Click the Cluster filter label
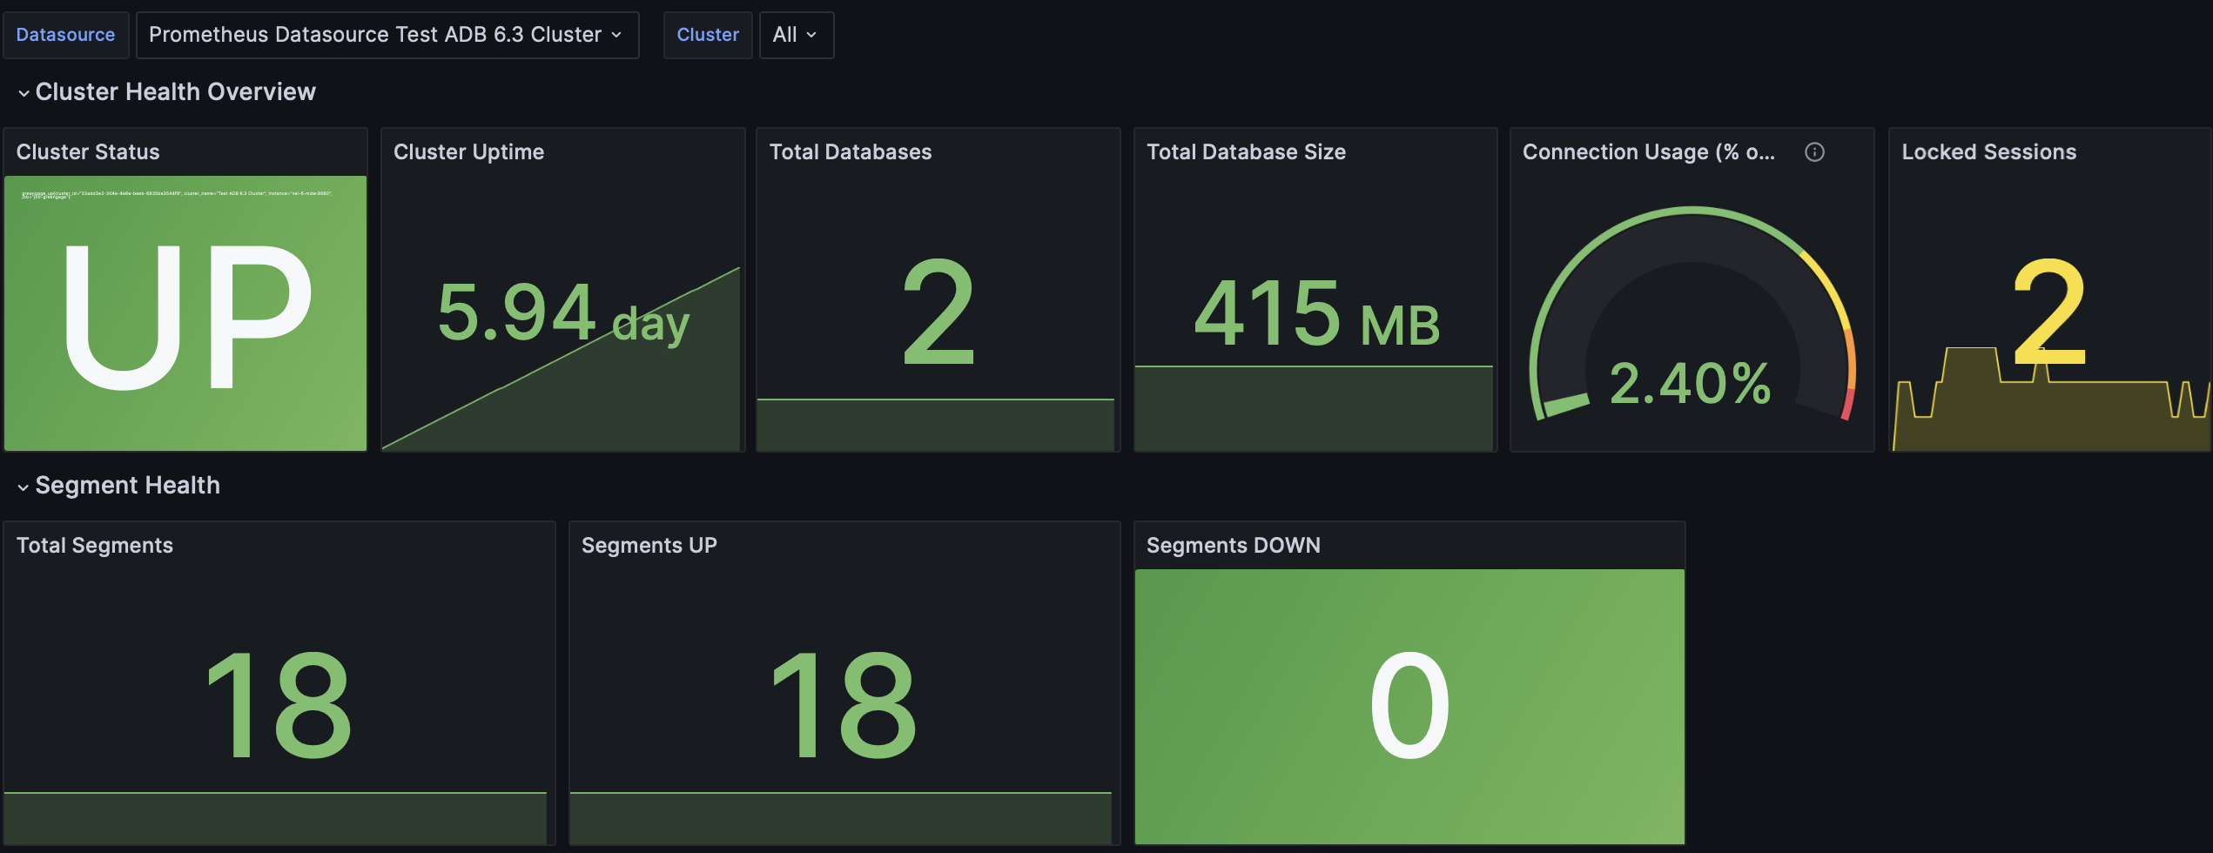Image resolution: width=2213 pixels, height=853 pixels. coord(708,35)
